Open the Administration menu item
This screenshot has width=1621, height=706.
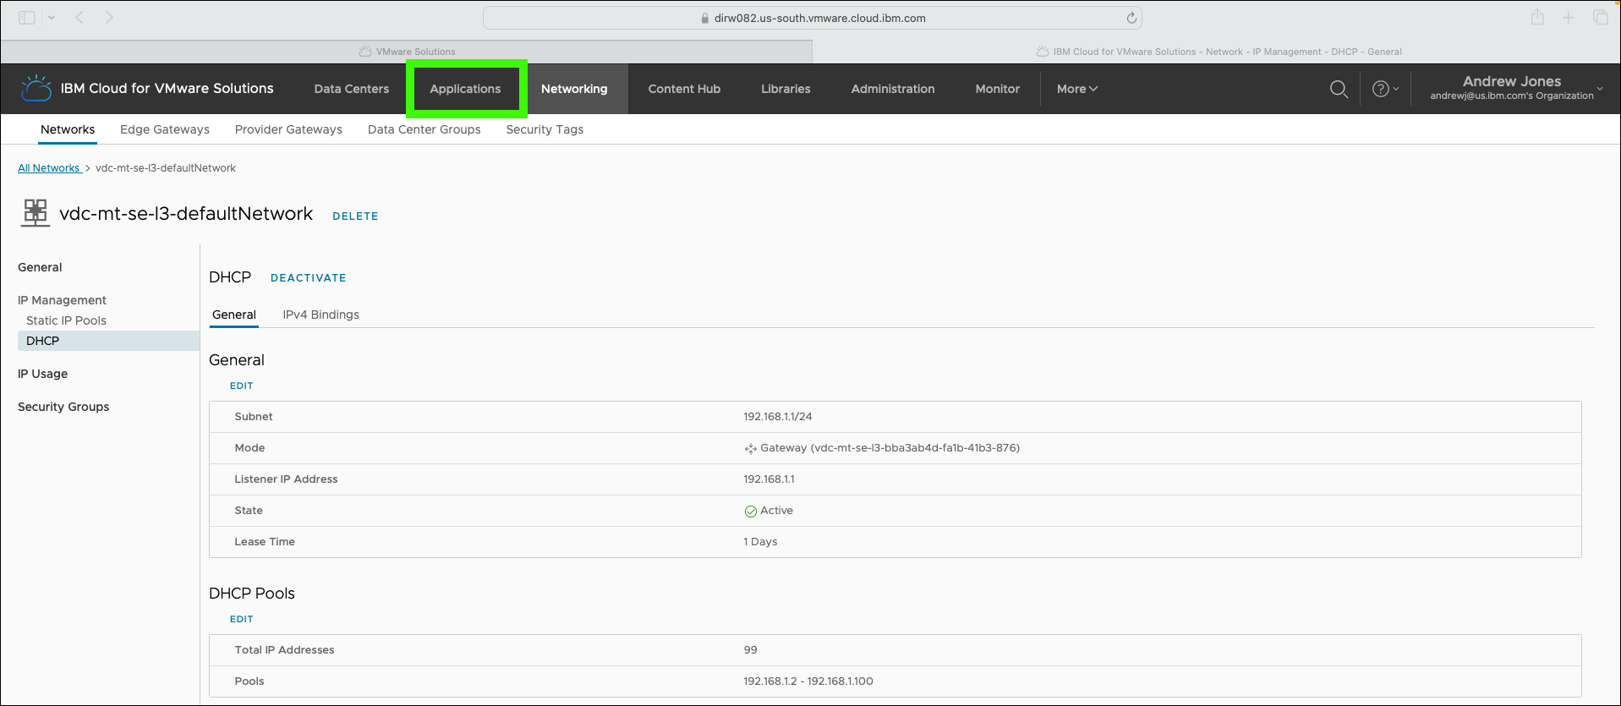[893, 89]
